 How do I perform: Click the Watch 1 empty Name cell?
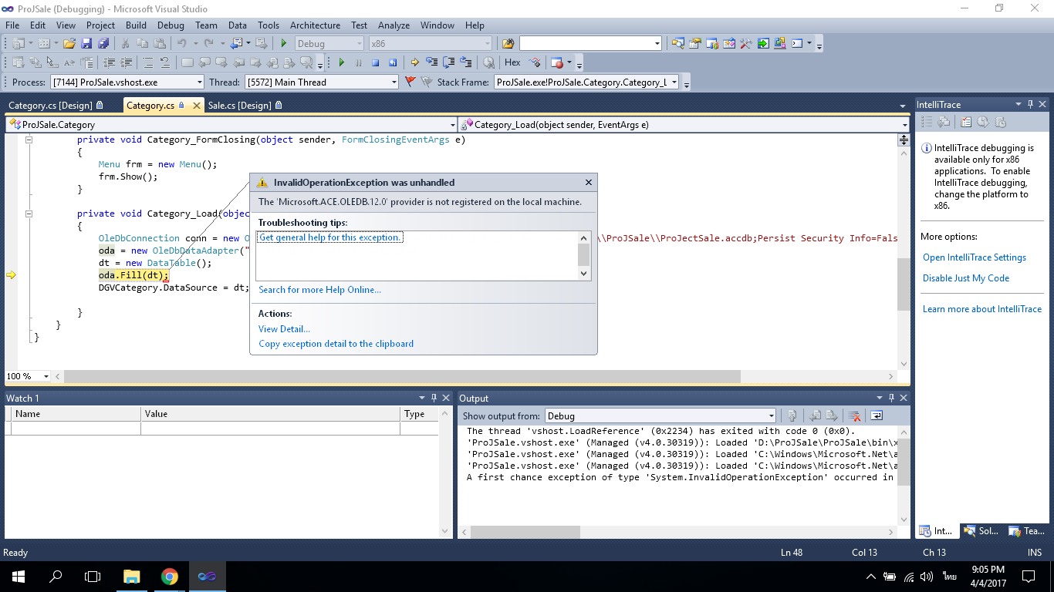[76, 429]
